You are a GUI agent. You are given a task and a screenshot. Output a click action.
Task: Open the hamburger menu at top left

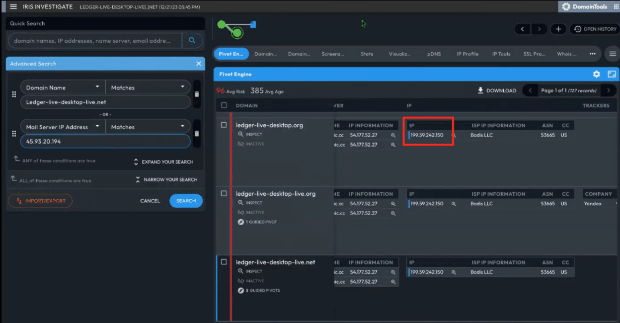click(x=13, y=6)
